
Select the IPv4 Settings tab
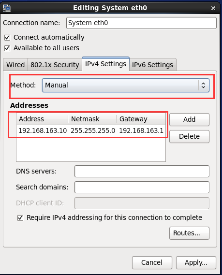105,64
